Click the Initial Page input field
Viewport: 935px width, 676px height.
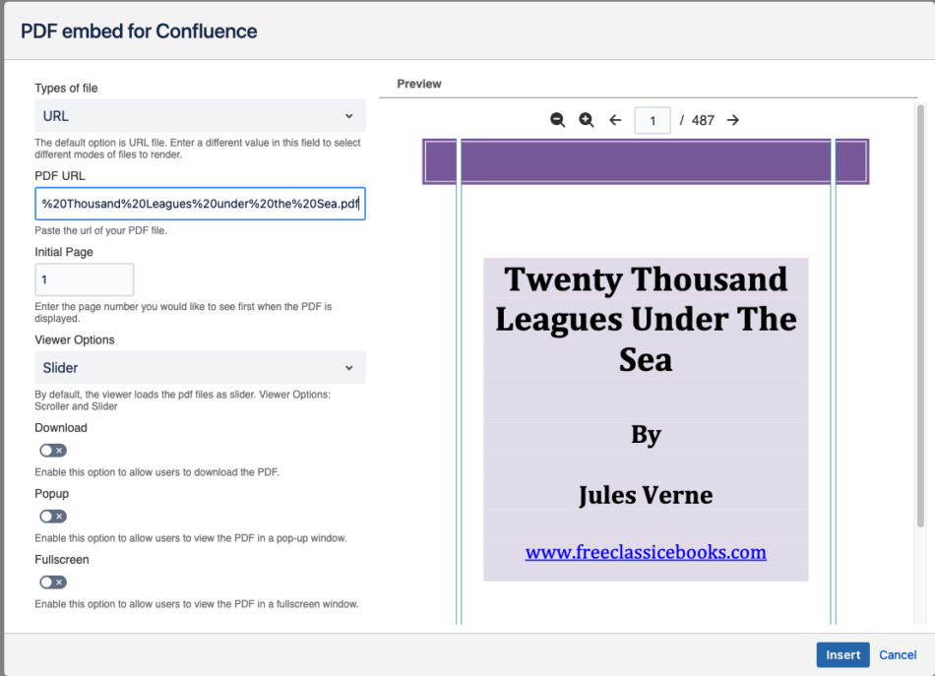pos(84,279)
